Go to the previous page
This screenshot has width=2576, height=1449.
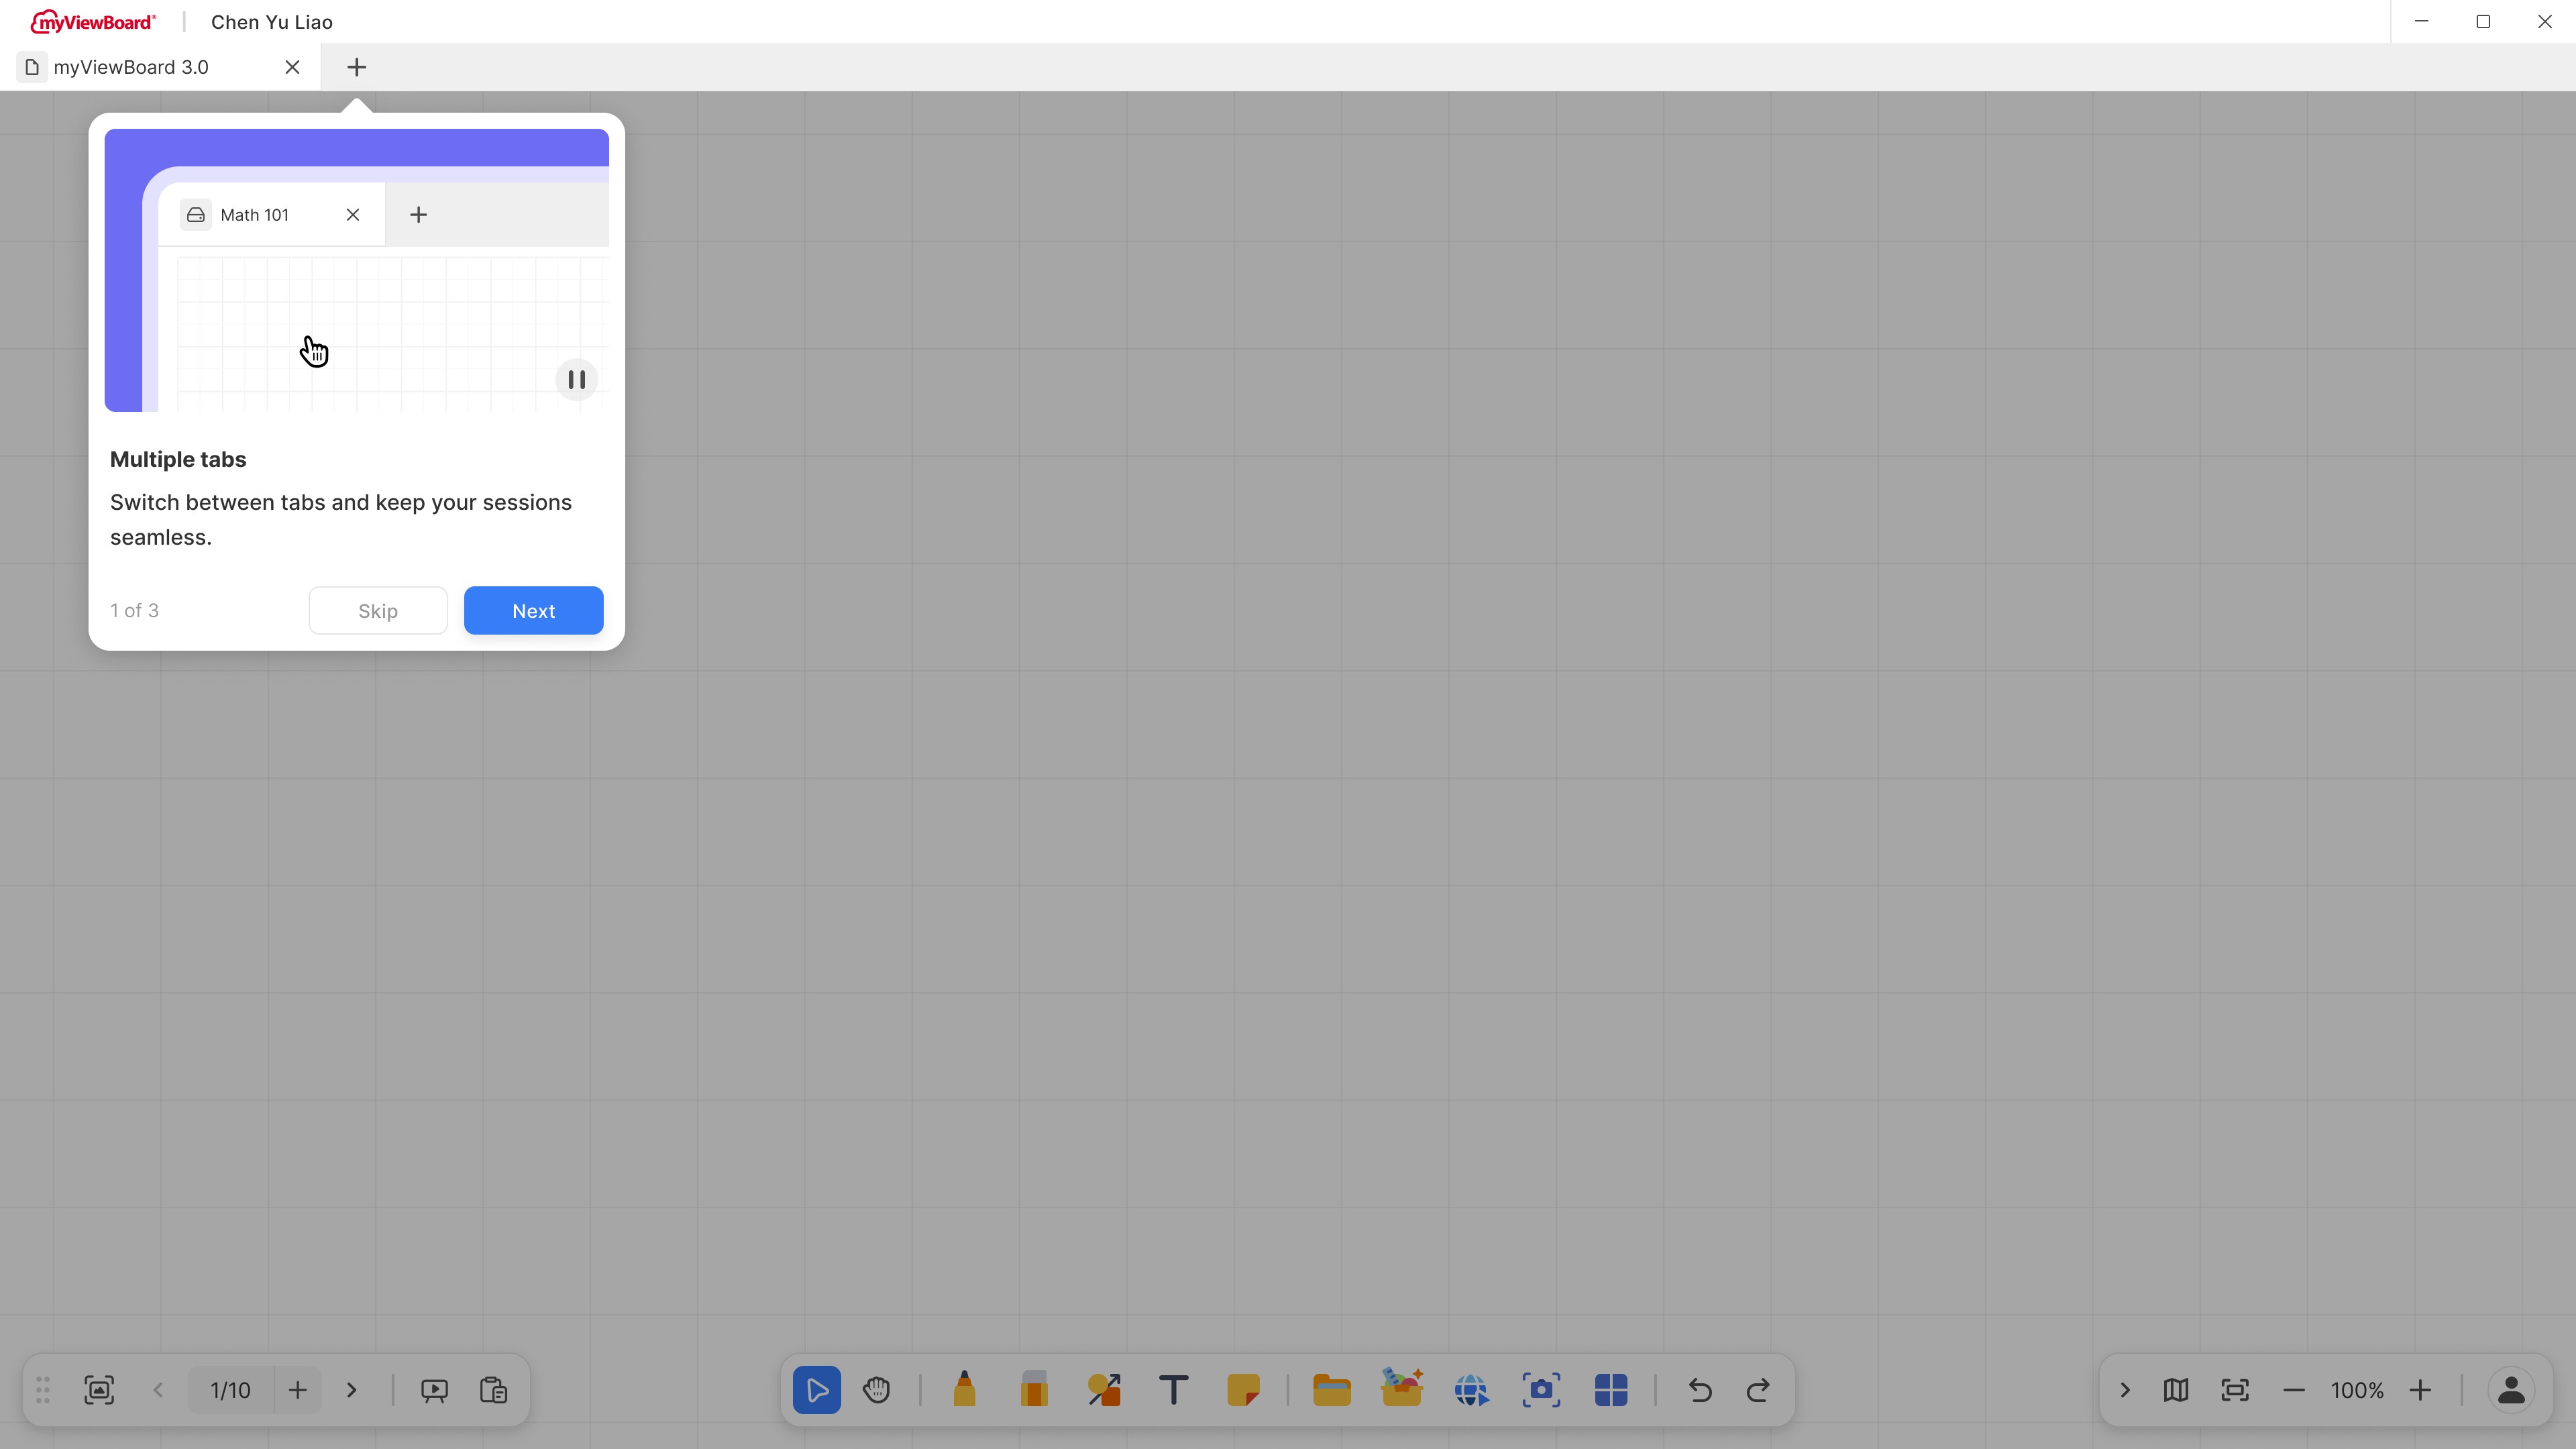tap(158, 1389)
